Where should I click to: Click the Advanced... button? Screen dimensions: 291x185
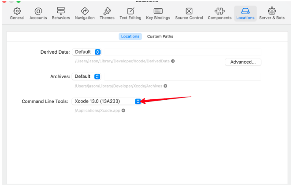coord(243,62)
